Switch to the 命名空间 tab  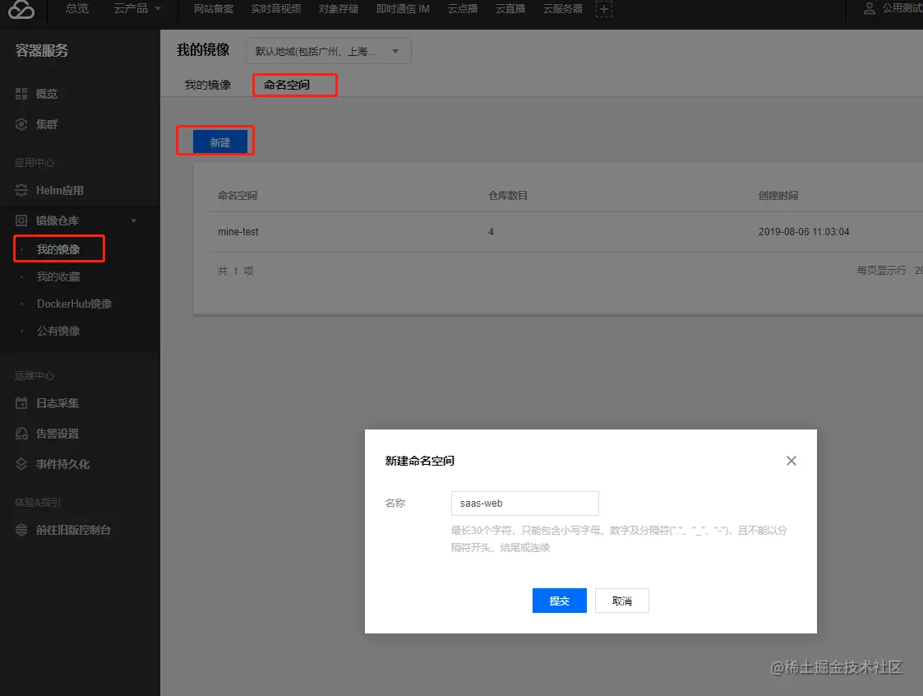(x=287, y=85)
